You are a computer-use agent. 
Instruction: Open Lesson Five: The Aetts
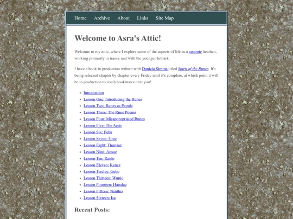tap(103, 125)
